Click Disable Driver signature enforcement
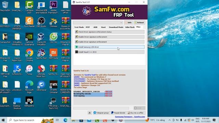Image resolution: width=219 pixels, height=123 pixels. [109, 37]
